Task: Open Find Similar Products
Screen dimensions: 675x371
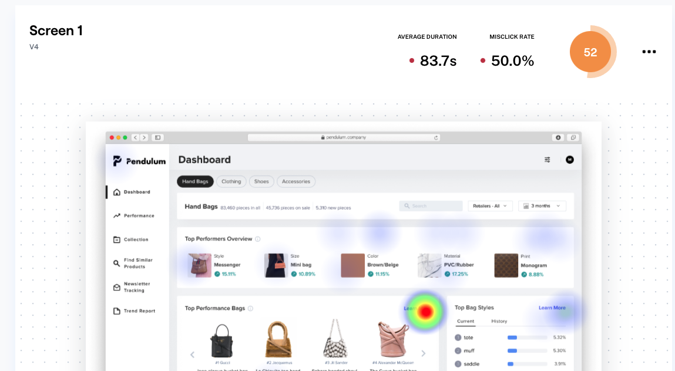Action: pos(137,263)
